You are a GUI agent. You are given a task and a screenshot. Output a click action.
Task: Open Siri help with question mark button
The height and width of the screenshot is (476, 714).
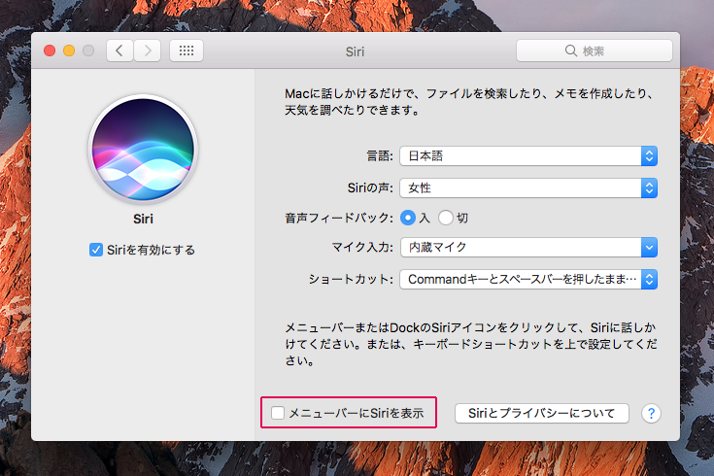pos(651,413)
